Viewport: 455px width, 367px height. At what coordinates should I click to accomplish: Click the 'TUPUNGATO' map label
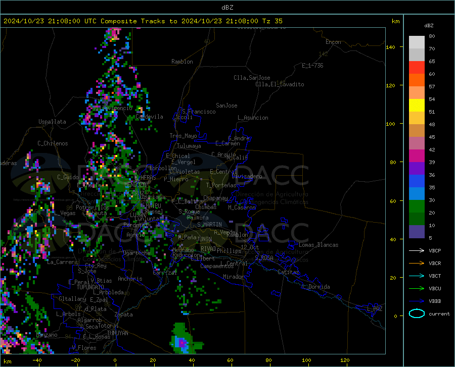90,287
